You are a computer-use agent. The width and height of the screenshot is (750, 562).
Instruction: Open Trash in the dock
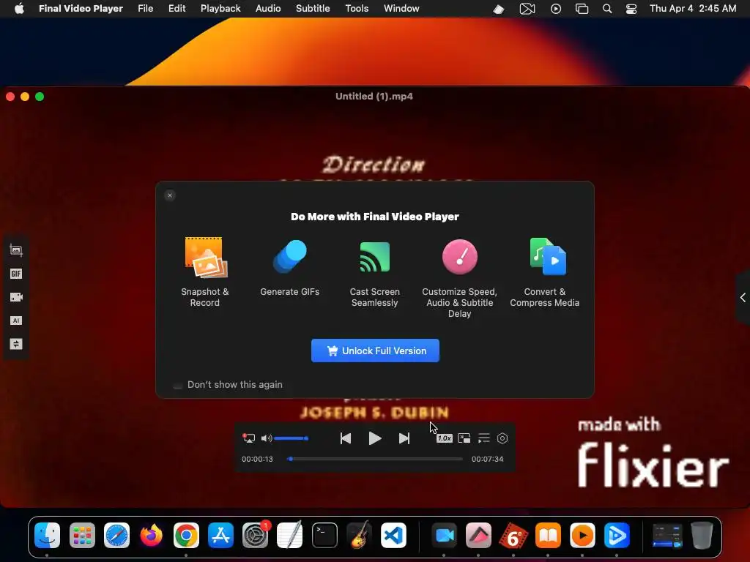click(702, 535)
